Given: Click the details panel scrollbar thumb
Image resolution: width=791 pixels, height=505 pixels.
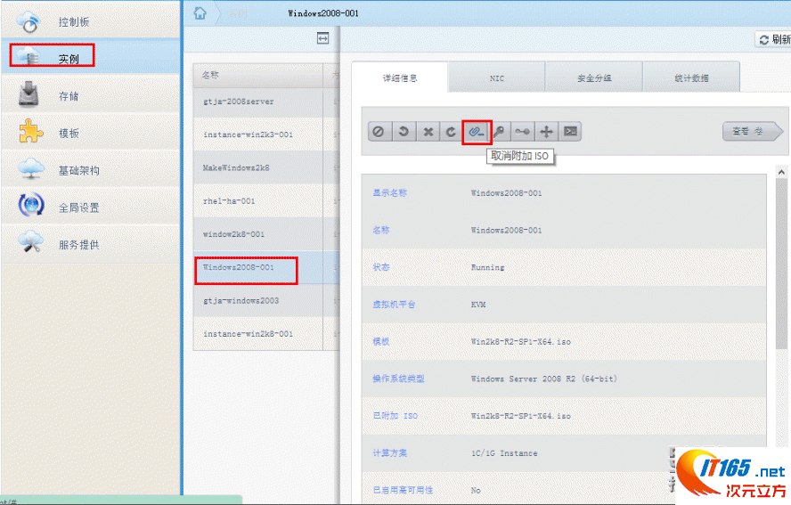Looking at the screenshot, I should [x=781, y=264].
